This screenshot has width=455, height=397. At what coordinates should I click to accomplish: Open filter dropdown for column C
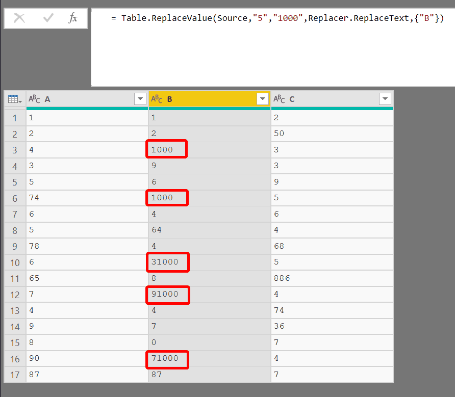385,99
